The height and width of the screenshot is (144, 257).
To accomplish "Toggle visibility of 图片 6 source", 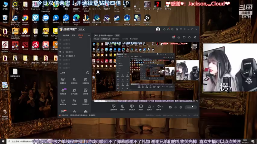I will [60, 44].
